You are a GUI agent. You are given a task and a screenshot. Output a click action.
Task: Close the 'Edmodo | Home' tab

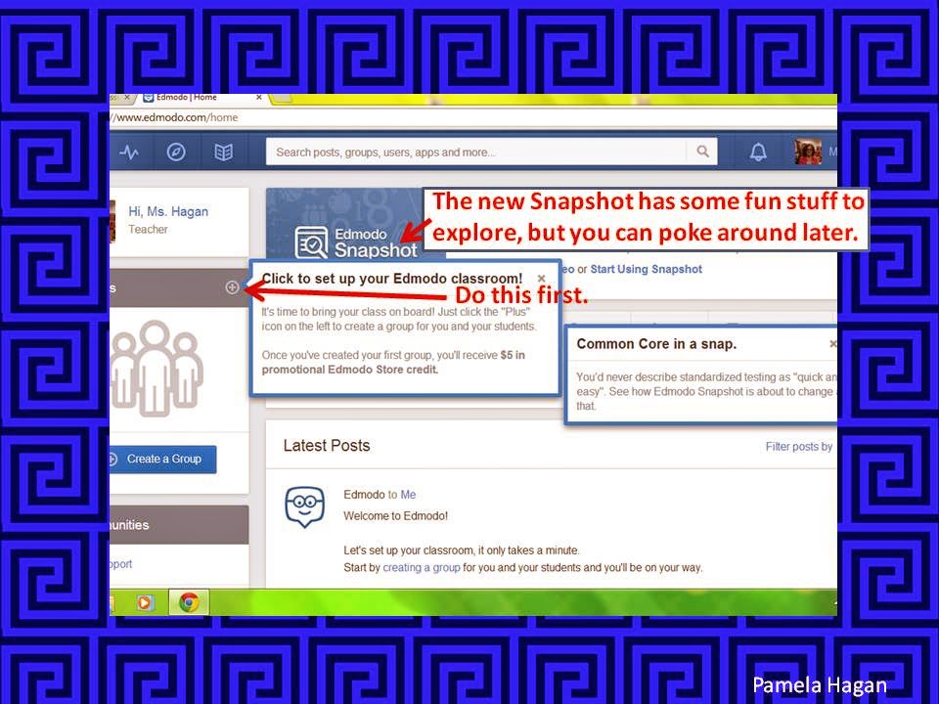pos(258,97)
